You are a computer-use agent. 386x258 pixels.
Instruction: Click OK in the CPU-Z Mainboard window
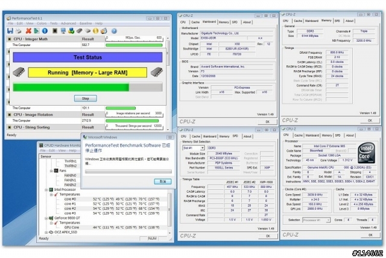point(268,122)
